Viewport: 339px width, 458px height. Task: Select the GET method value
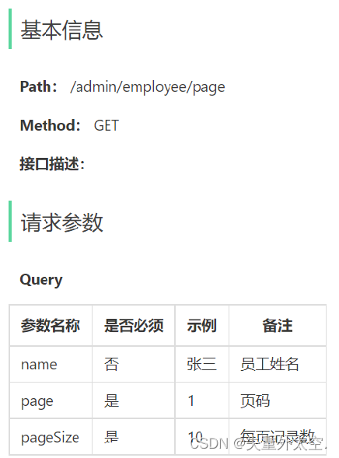point(107,126)
